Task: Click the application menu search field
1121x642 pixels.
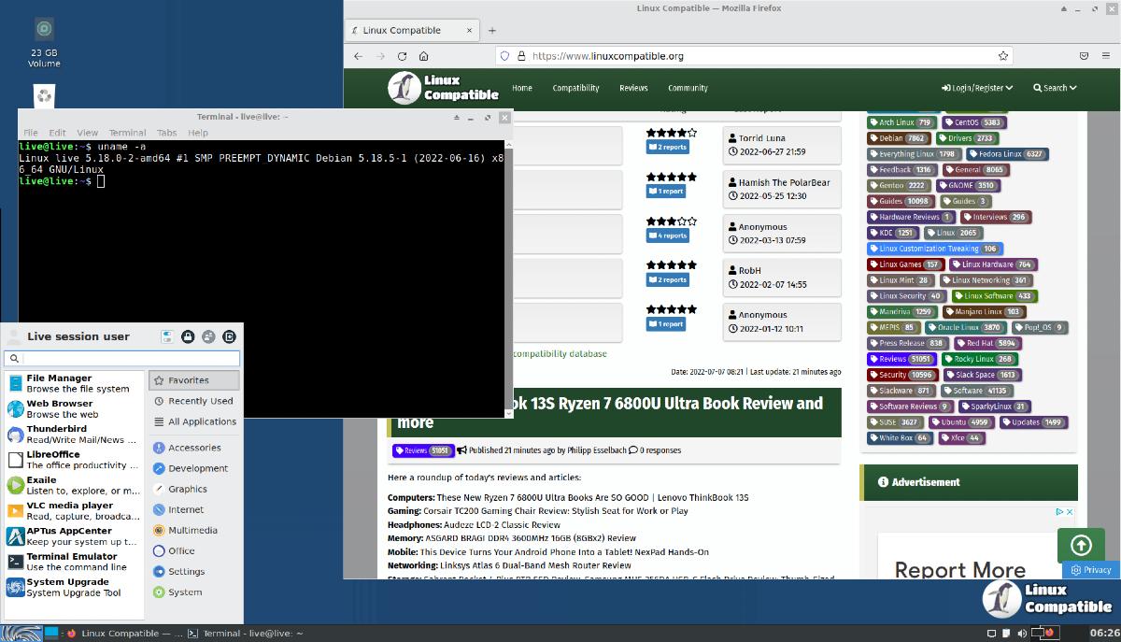Action: [129, 359]
